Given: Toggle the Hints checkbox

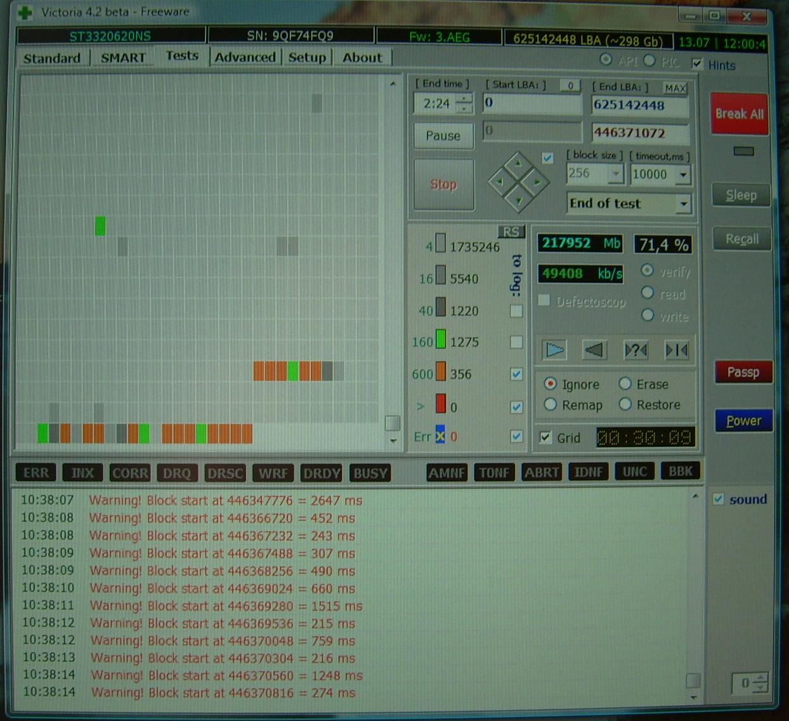Looking at the screenshot, I should coord(697,63).
